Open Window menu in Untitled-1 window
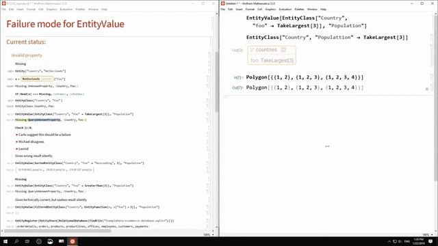438x246 pixels. (x=312, y=9)
